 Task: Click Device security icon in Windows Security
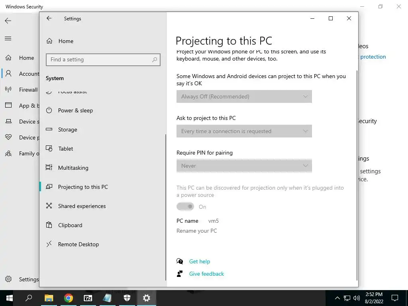pos(8,121)
